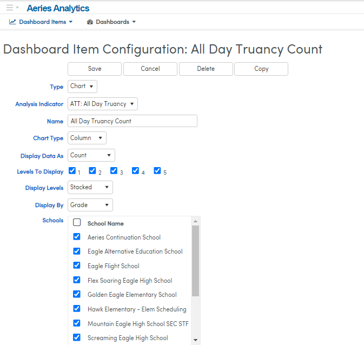Uncheck Hawk Elementary - Elem Scheduling
This screenshot has height=345, width=364.
(77, 309)
